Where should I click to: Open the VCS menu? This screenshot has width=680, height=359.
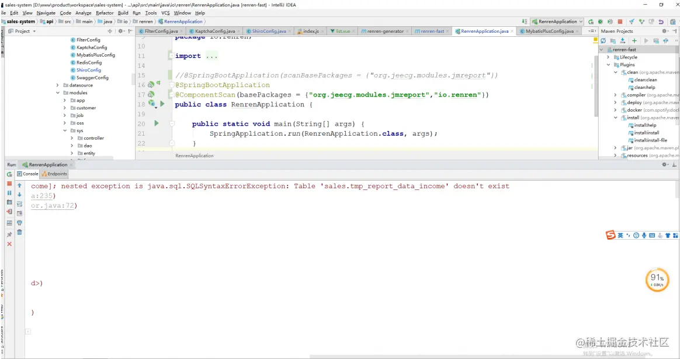165,13
